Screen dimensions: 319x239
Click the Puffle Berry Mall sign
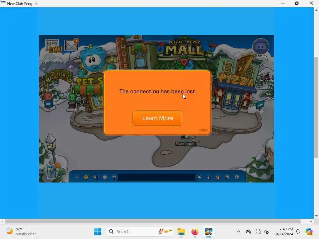pos(184,48)
